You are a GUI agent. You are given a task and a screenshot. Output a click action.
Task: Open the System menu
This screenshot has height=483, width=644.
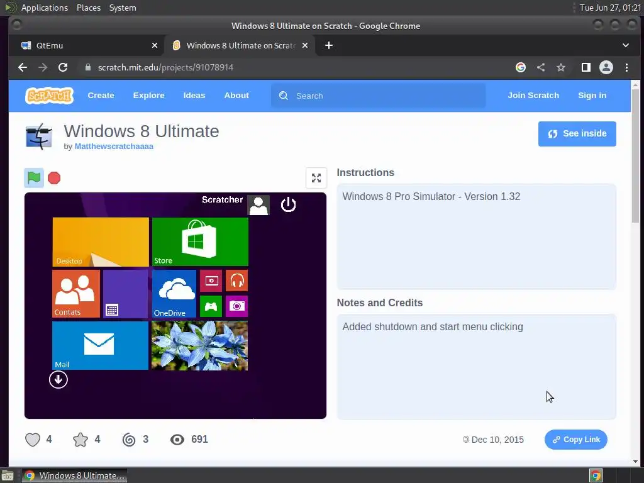[x=123, y=8]
